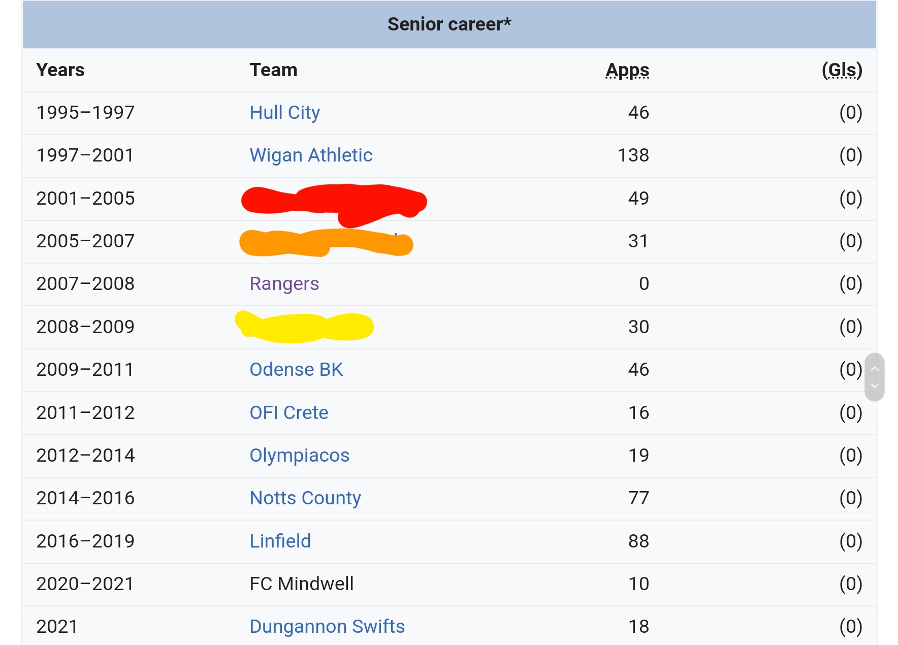Screen dimensions: 898x645
Task: Click the Years column header
Action: [60, 70]
